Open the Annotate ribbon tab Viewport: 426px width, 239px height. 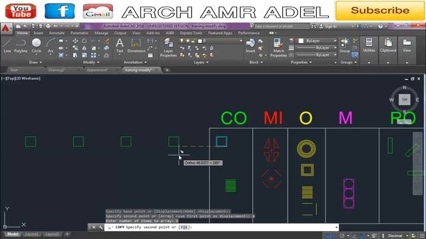[57, 33]
